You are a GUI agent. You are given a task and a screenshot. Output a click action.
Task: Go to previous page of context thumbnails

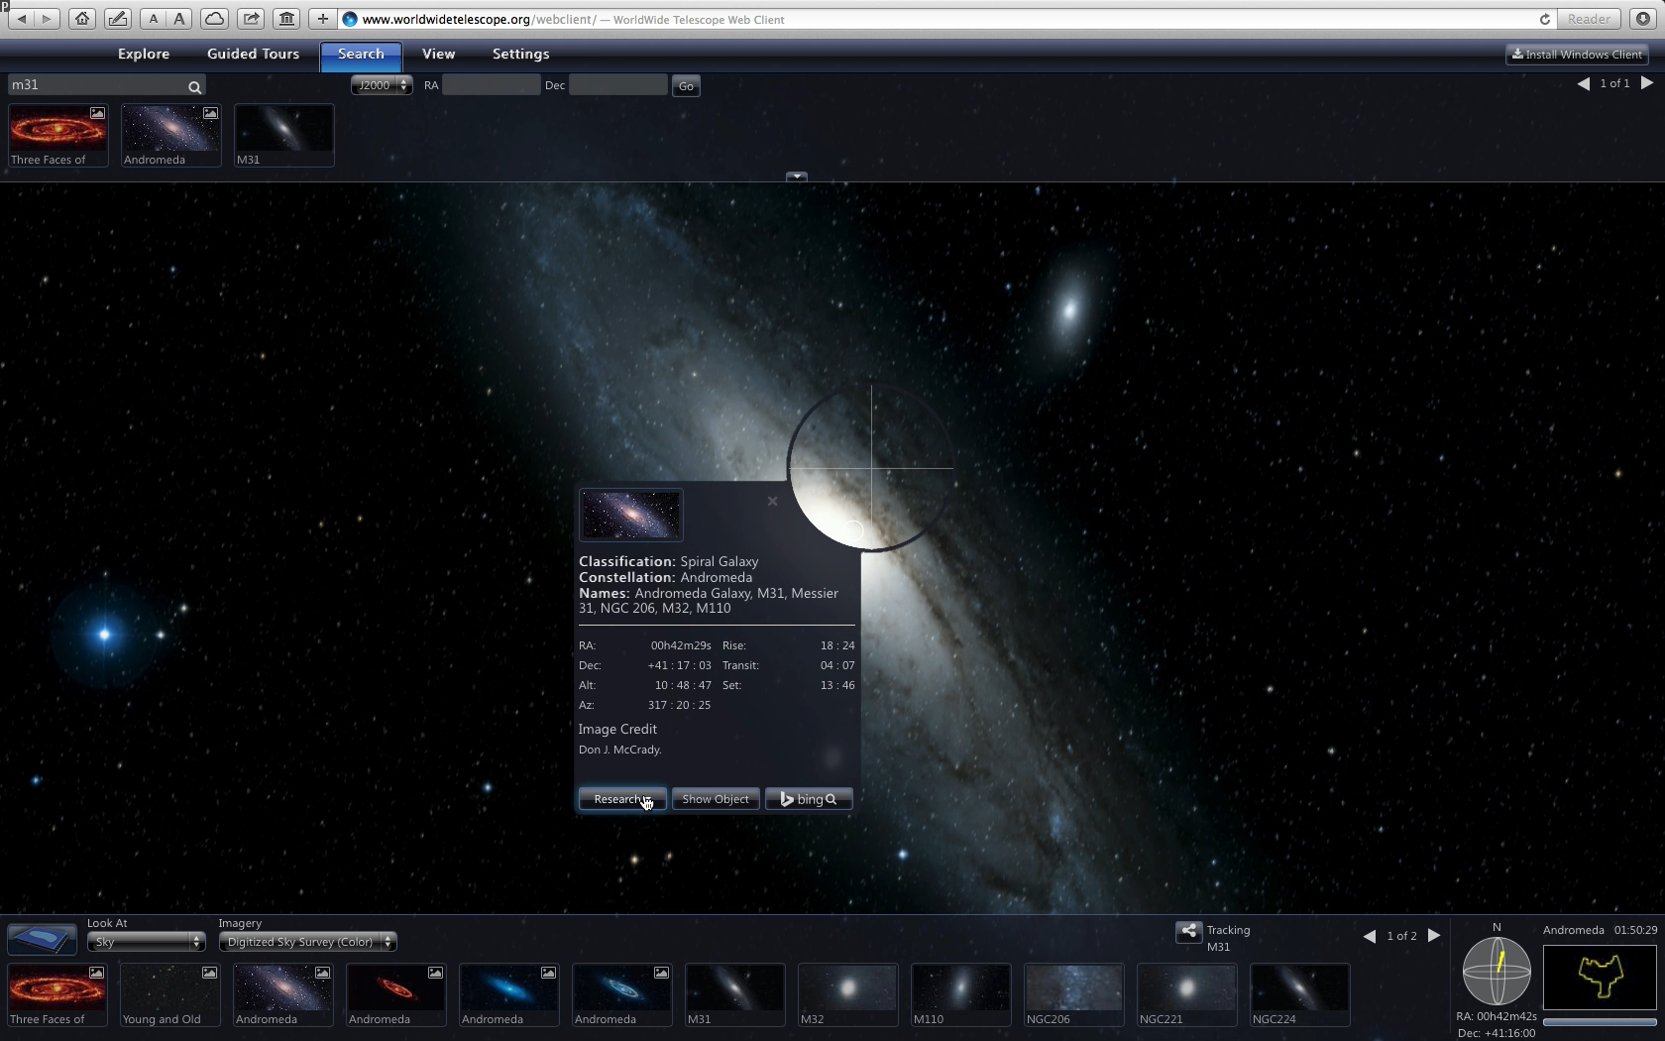click(1369, 935)
